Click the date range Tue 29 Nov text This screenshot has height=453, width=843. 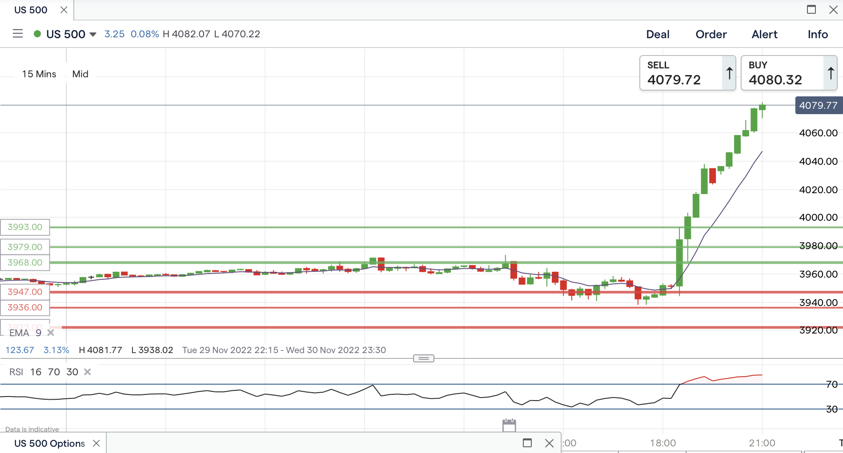click(x=284, y=350)
